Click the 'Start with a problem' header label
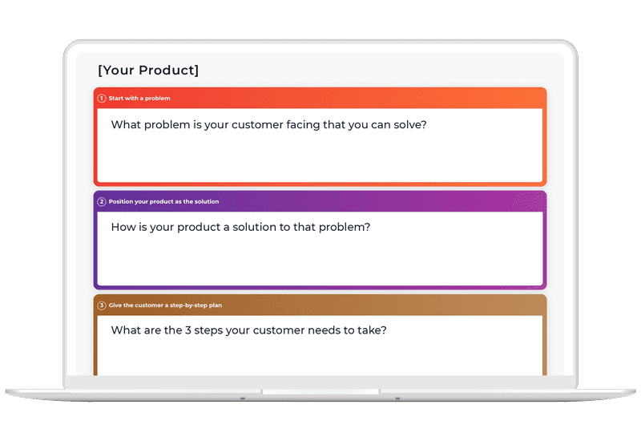 (139, 98)
